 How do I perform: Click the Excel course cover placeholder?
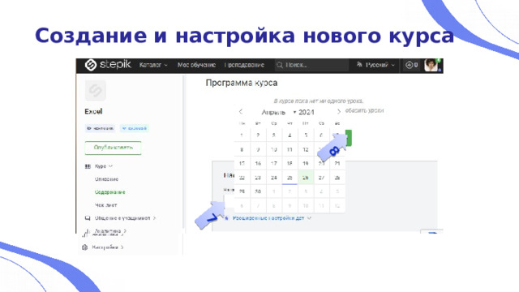[x=96, y=90]
